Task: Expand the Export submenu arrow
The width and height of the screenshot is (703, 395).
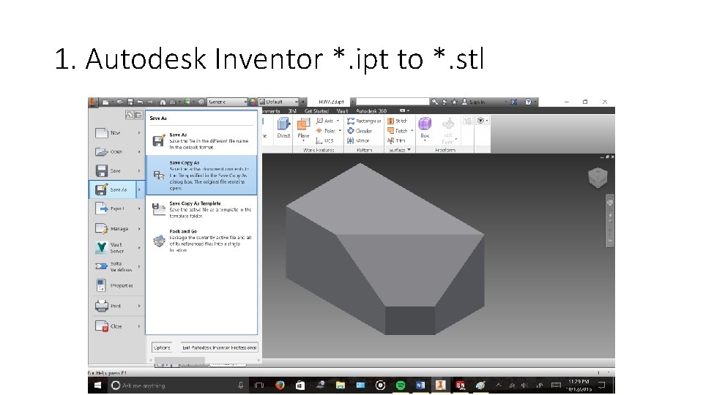Action: click(139, 208)
